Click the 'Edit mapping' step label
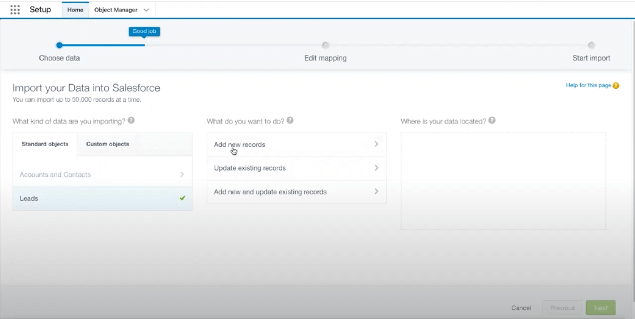The image size is (635, 319). point(326,58)
